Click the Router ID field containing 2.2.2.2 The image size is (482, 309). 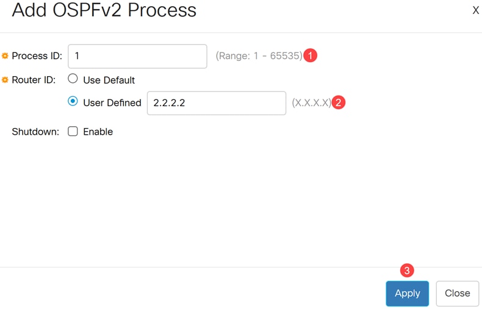coord(216,103)
